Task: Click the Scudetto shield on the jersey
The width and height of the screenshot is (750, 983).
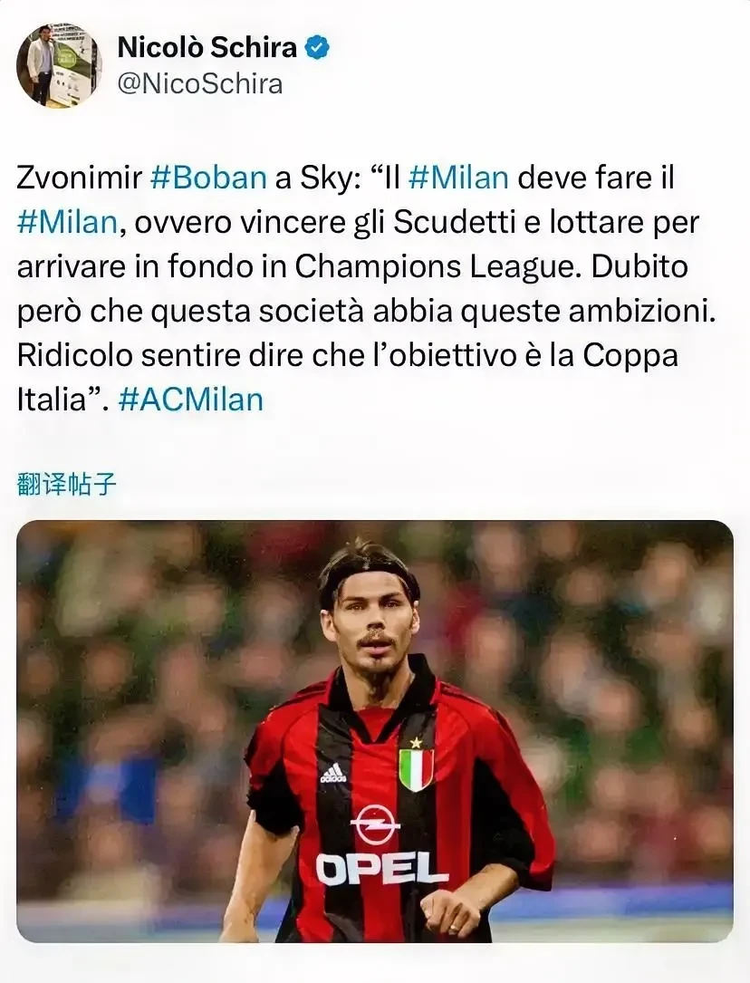Action: click(417, 769)
